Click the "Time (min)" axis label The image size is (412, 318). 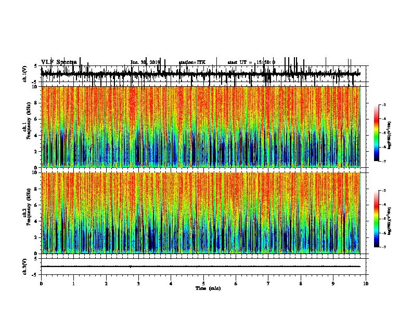(208, 288)
